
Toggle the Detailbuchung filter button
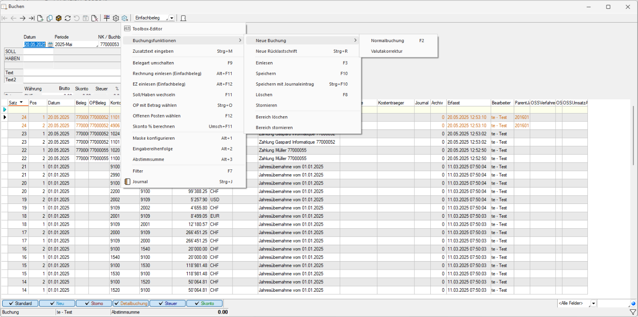130,304
